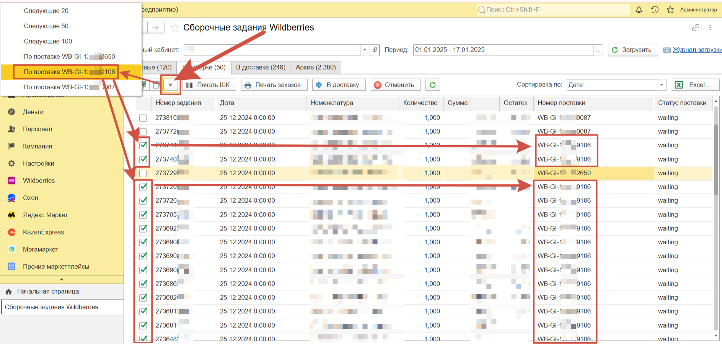This screenshot has width=722, height=344.
Task: Focus the Поиск Ctrl+Shift+F search field
Action: tap(553, 10)
